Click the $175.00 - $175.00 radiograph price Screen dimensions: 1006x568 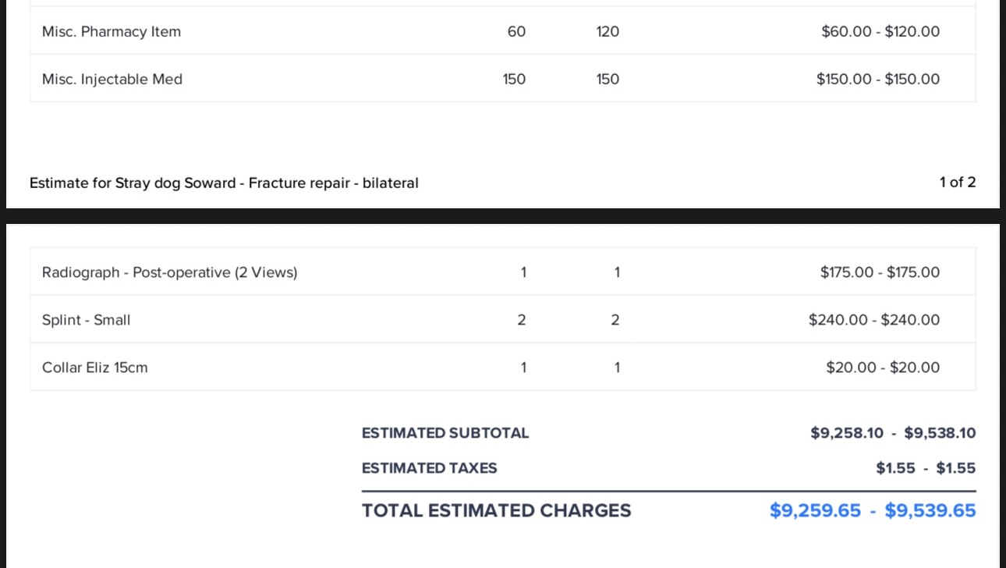[880, 272]
